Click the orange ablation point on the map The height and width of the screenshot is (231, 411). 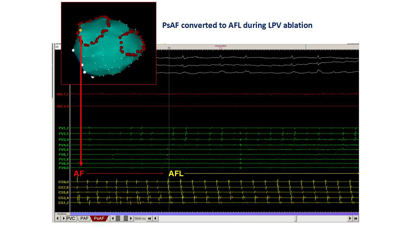click(x=80, y=30)
